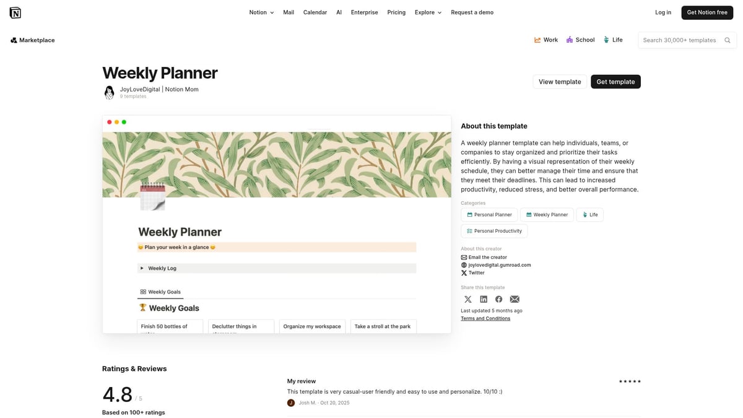The height and width of the screenshot is (418, 743).
Task: Open the Pricing page
Action: (x=396, y=12)
